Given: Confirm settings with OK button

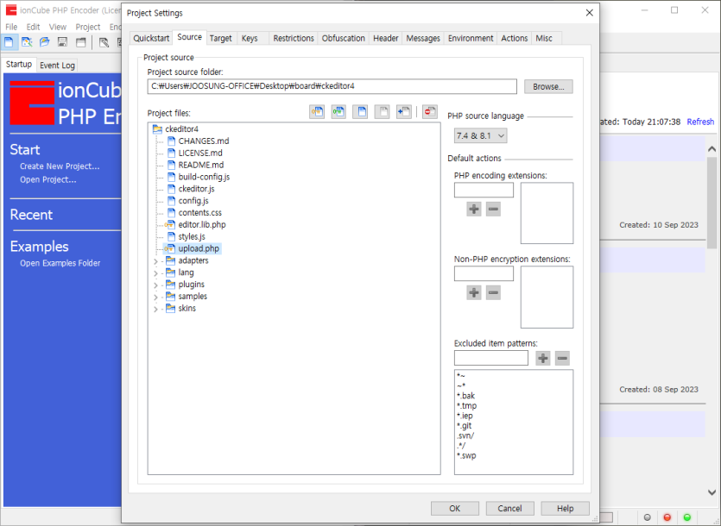Looking at the screenshot, I should tap(455, 508).
